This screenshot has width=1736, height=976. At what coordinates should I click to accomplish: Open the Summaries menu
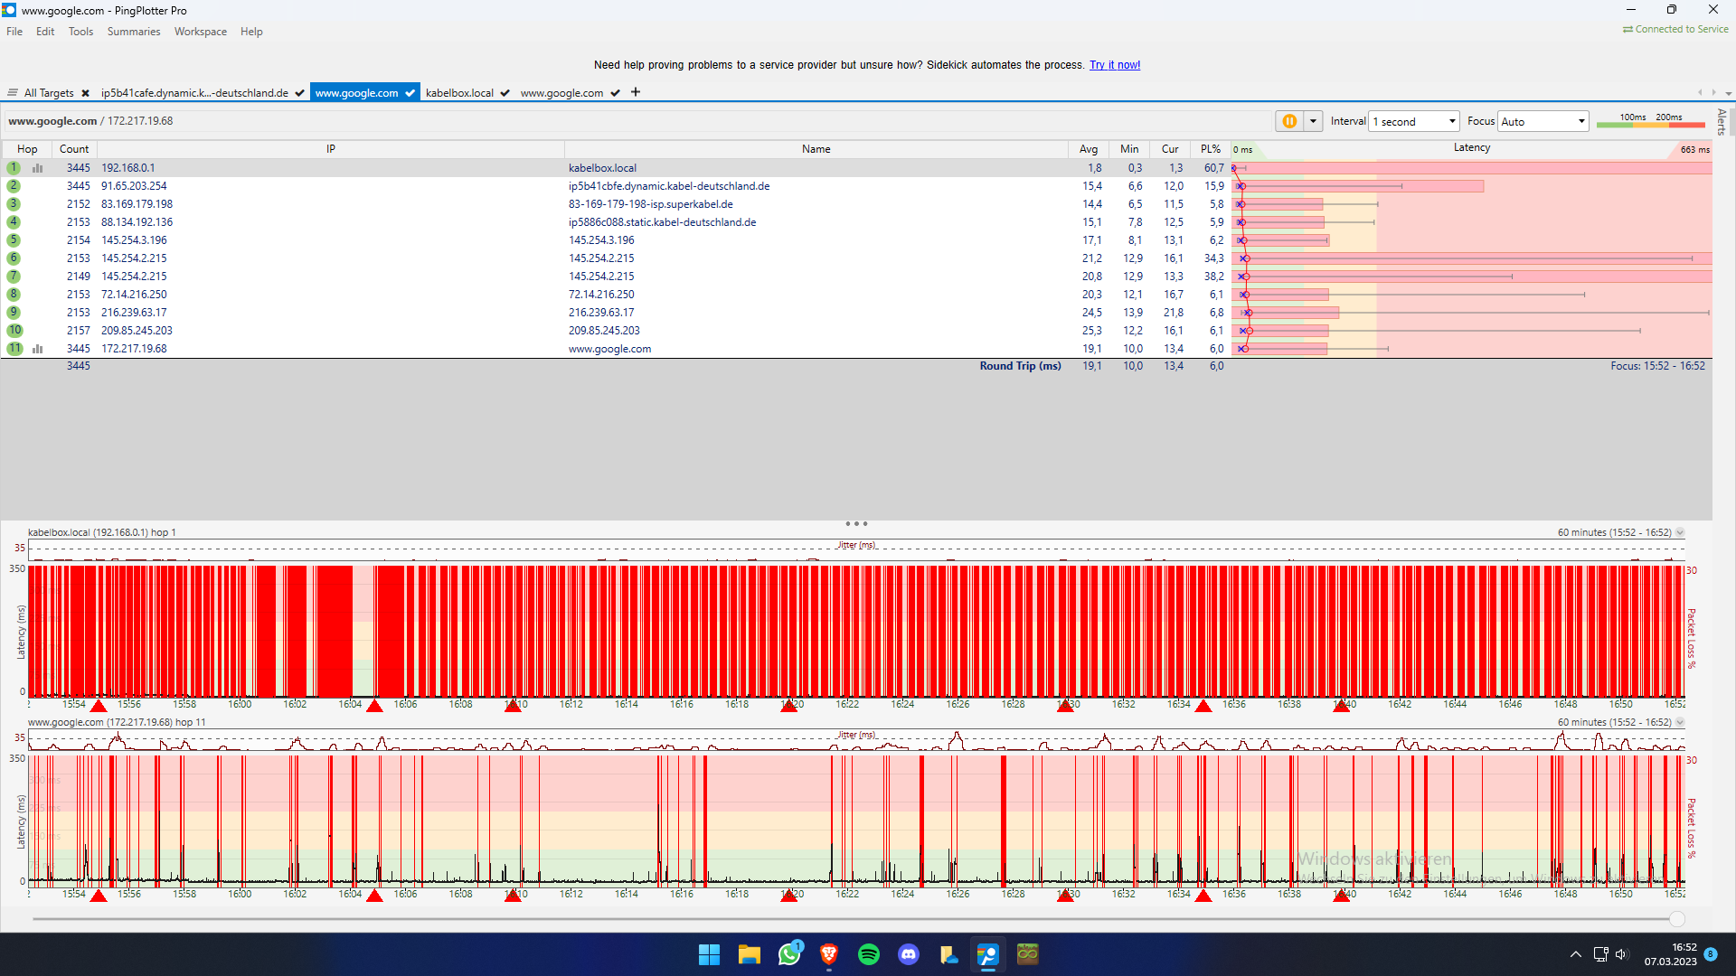(133, 31)
